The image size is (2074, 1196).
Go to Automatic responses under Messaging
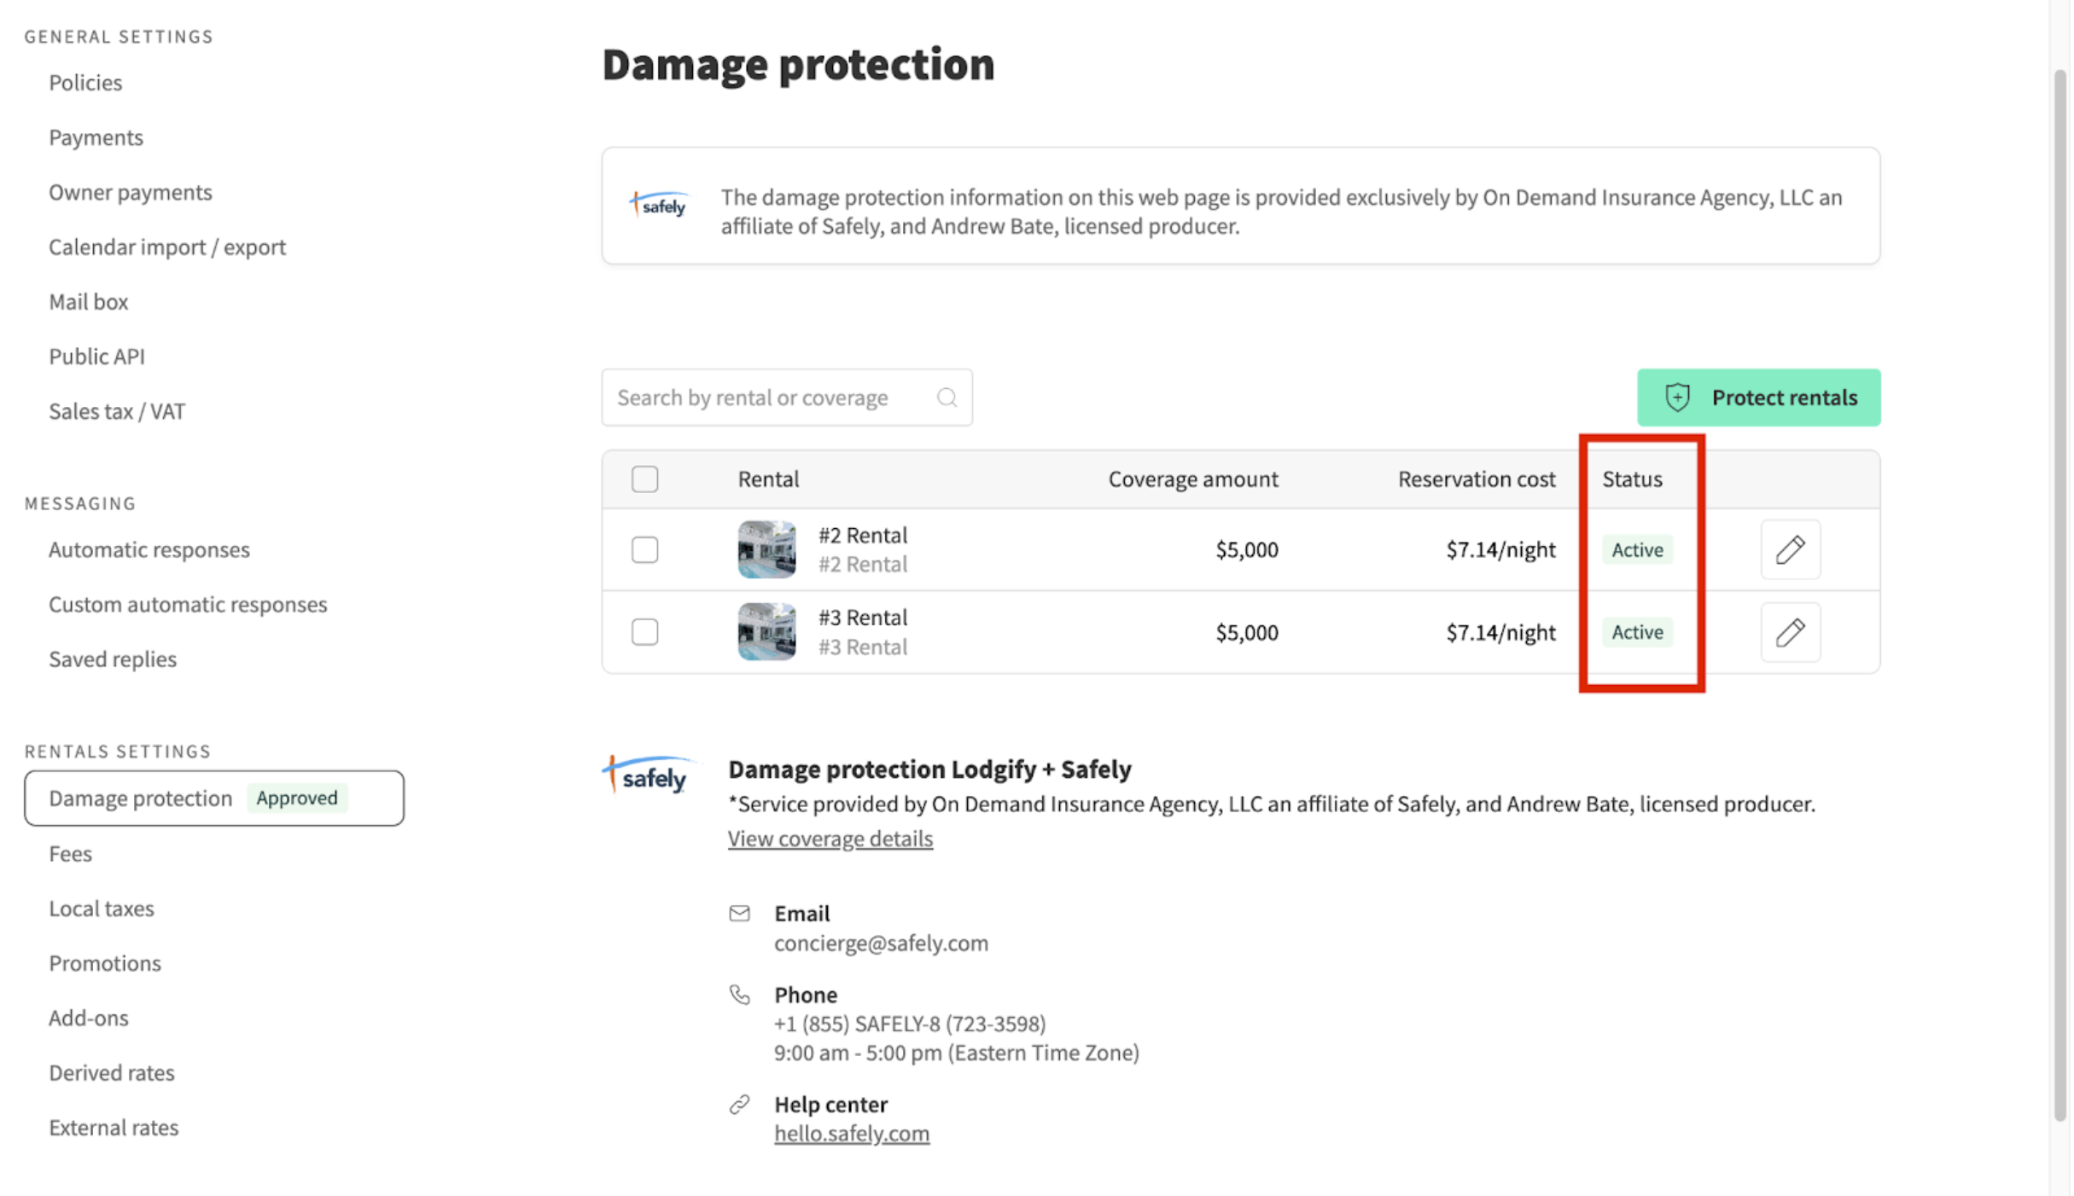[x=149, y=549]
